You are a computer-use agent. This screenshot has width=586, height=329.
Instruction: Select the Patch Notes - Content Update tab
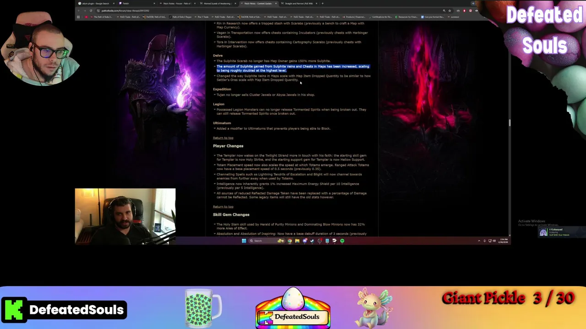[x=258, y=3]
